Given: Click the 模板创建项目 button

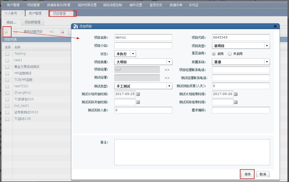Looking at the screenshot, I should click(x=33, y=32).
